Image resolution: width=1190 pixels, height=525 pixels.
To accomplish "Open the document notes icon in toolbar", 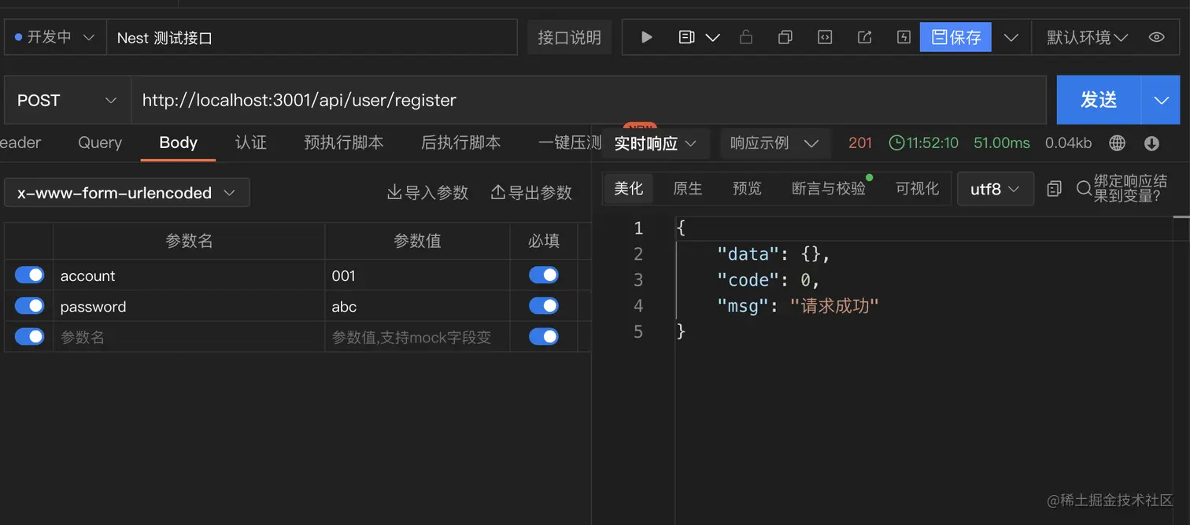I will (x=686, y=37).
